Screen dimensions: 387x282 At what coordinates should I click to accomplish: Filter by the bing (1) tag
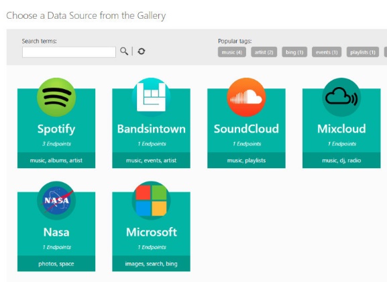coord(294,52)
